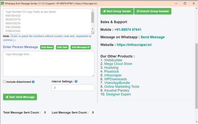Image resolution: width=198 pixels, height=124 pixels.
Task: Click the Enter Person Message heading
Action: (20, 47)
